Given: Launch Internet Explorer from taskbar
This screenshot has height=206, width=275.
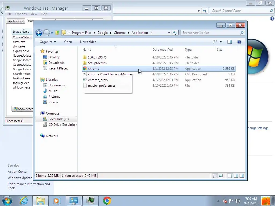Looking at the screenshot, I should coord(24,201).
